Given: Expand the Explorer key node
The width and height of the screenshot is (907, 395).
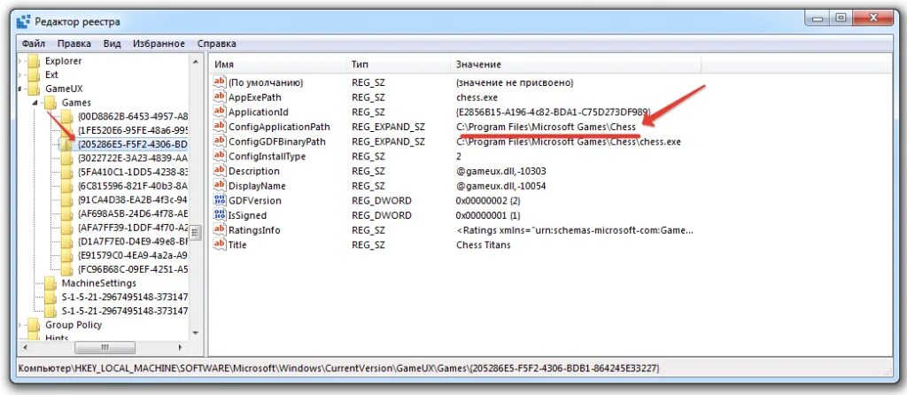Looking at the screenshot, I should [x=19, y=61].
